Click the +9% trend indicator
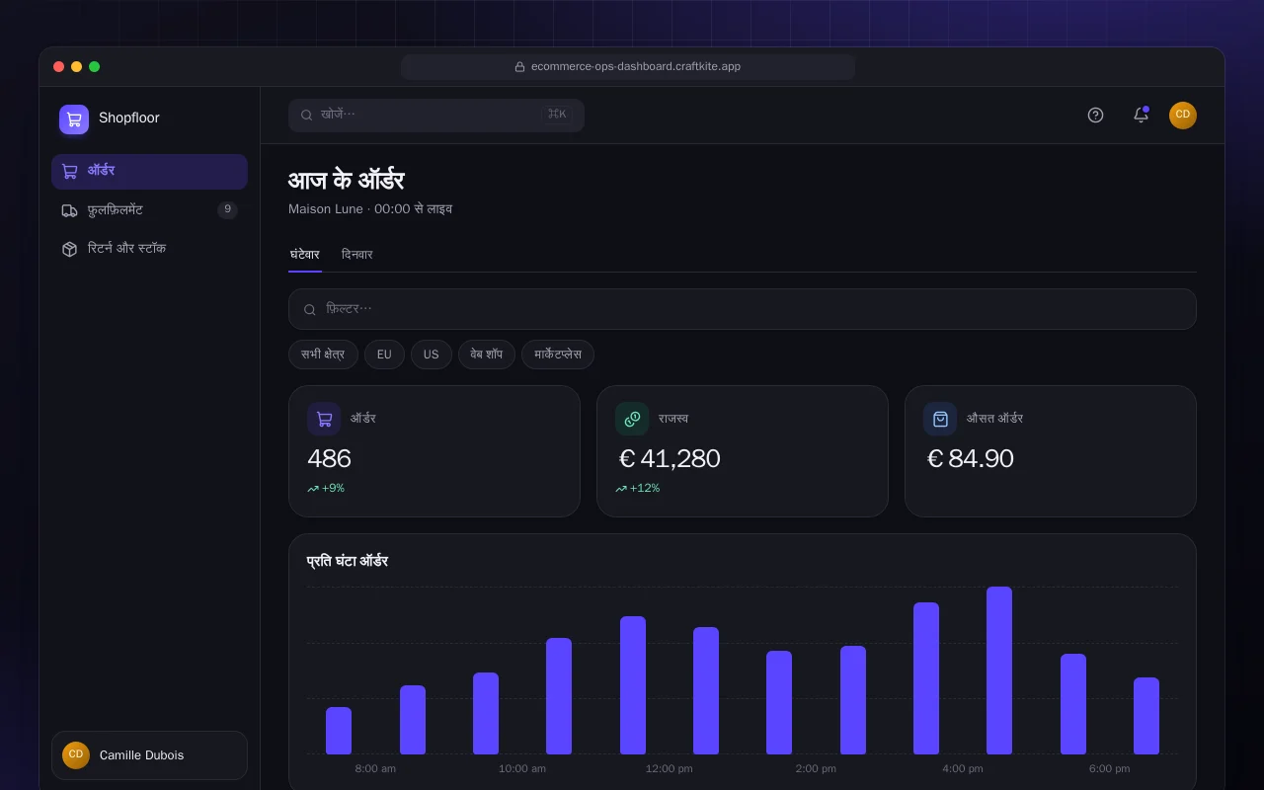1264x790 pixels. tap(326, 488)
